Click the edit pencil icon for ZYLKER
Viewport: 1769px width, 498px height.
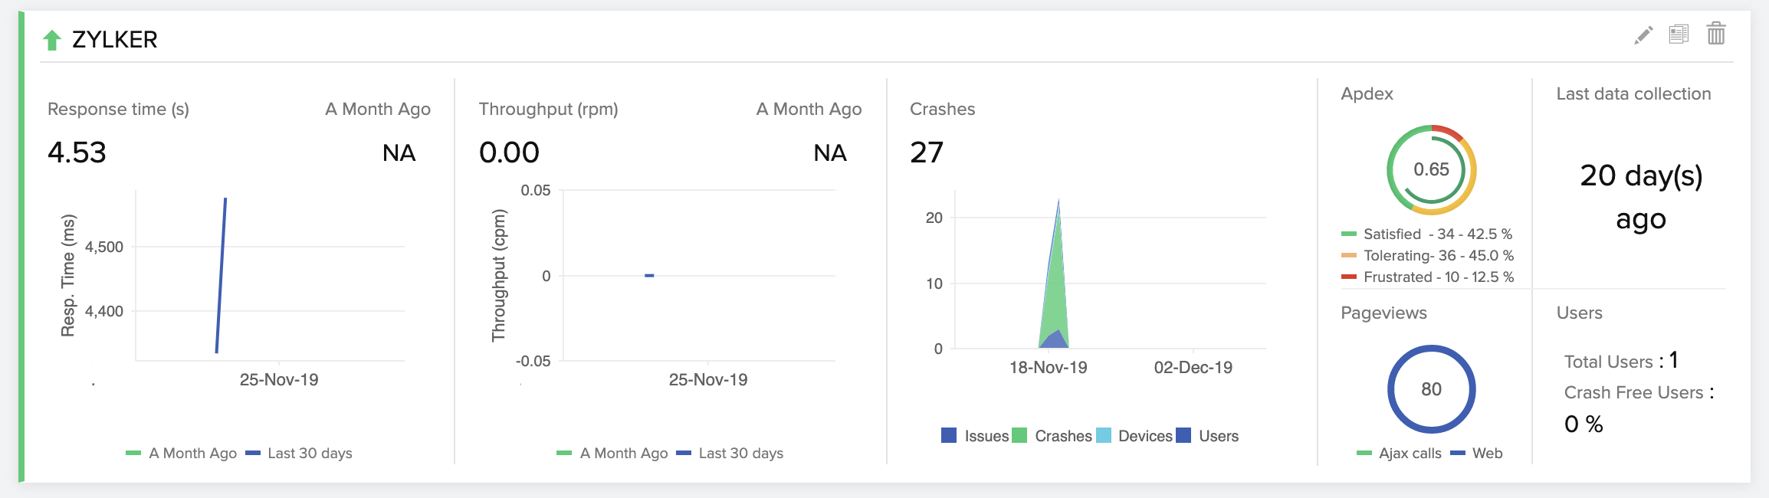[x=1643, y=35]
